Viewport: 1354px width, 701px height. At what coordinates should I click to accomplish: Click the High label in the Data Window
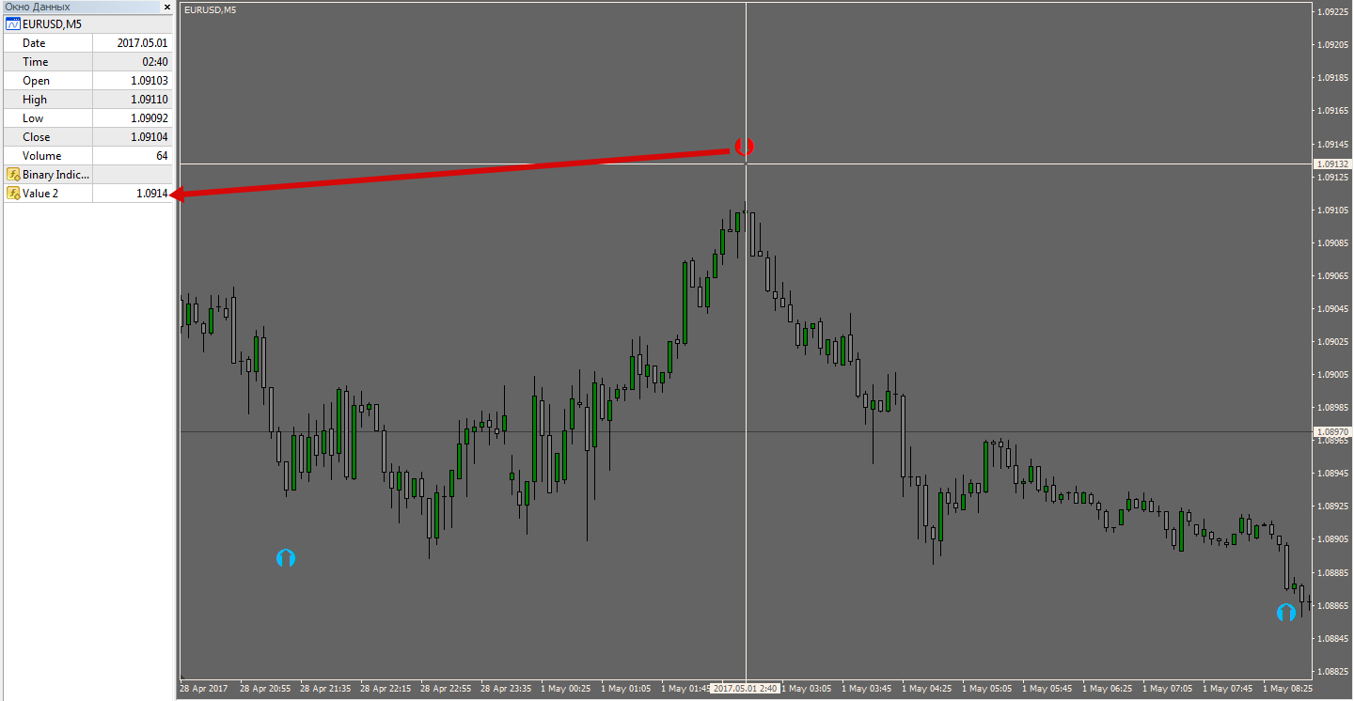coord(35,100)
